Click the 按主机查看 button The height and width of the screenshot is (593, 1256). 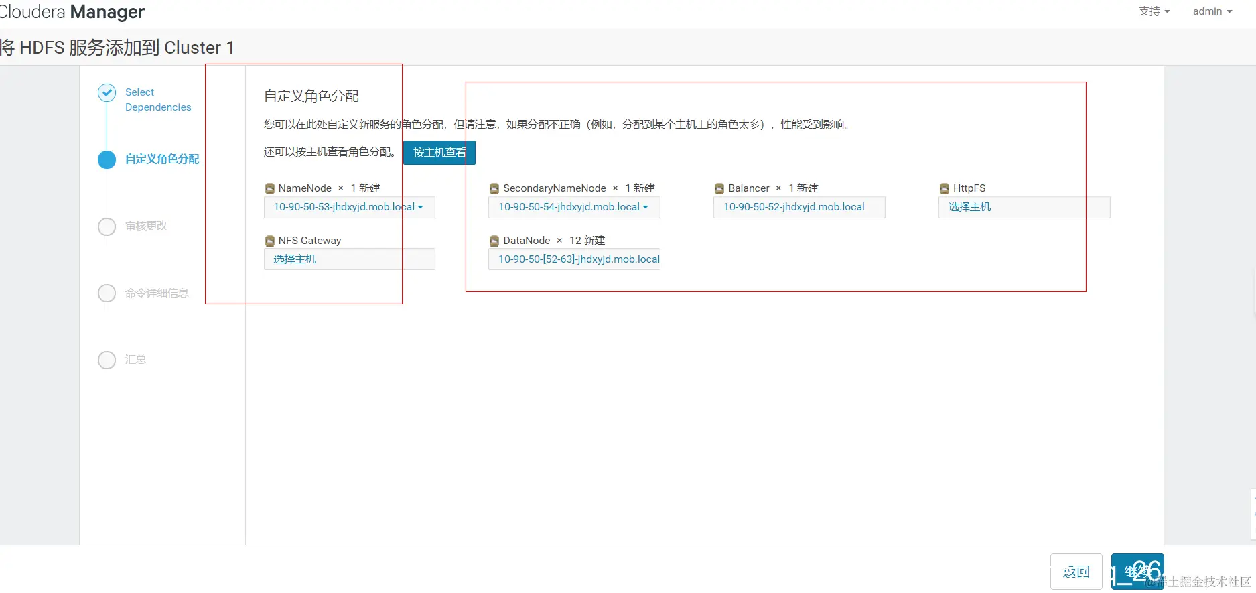coord(439,153)
